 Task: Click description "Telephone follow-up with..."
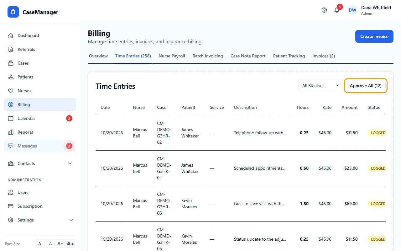260,133
